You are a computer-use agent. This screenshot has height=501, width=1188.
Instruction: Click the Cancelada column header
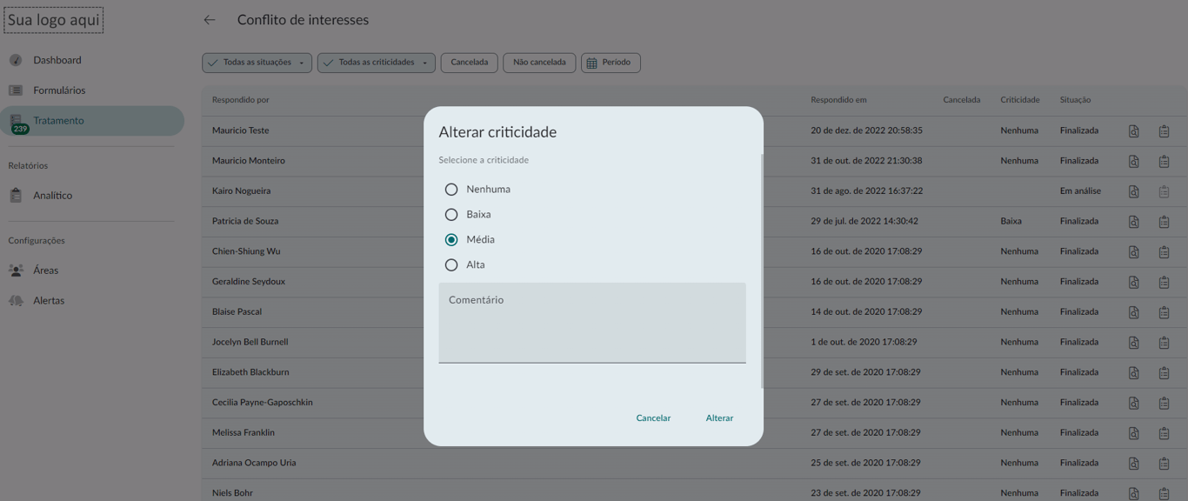962,100
